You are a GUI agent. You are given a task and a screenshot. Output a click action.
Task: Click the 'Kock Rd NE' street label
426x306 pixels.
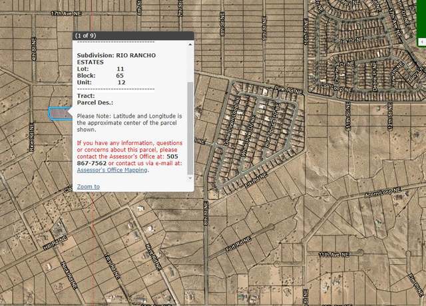[69, 275]
